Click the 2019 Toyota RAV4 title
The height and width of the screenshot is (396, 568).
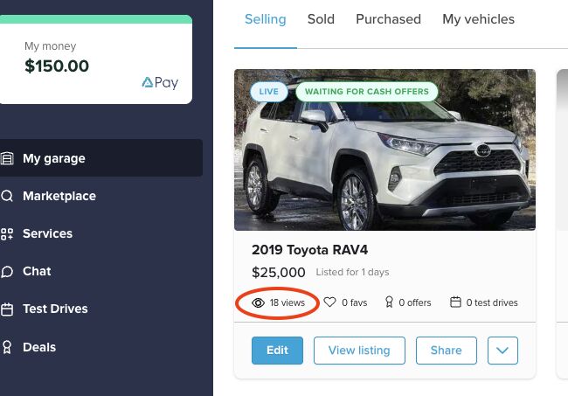(309, 249)
